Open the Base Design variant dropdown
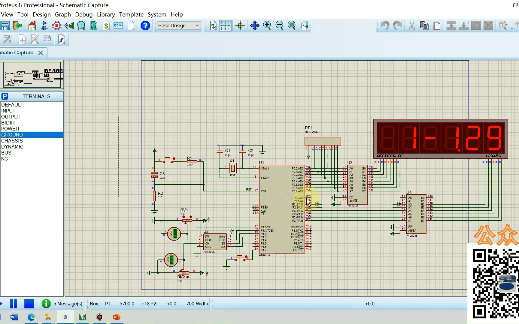 178,25
